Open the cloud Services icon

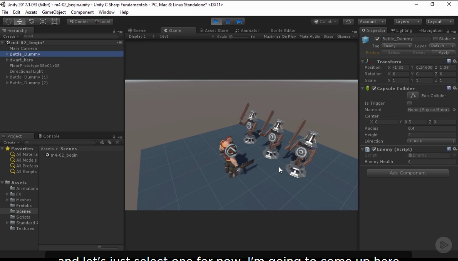tap(348, 21)
